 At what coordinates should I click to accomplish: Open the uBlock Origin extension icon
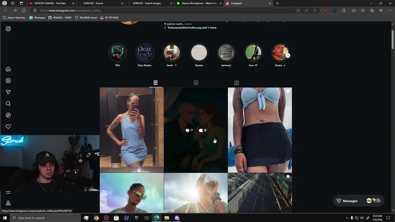click(x=326, y=10)
